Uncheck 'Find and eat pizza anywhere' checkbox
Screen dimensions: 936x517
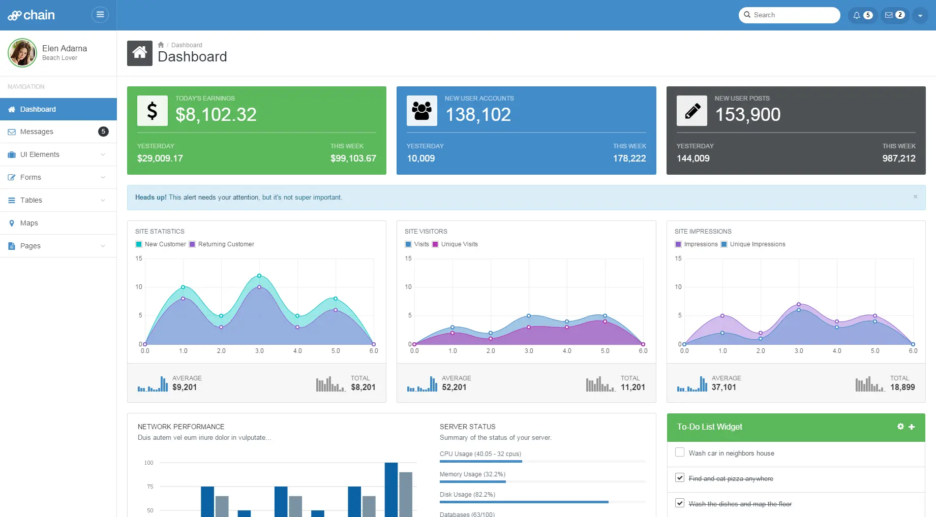[x=680, y=477]
